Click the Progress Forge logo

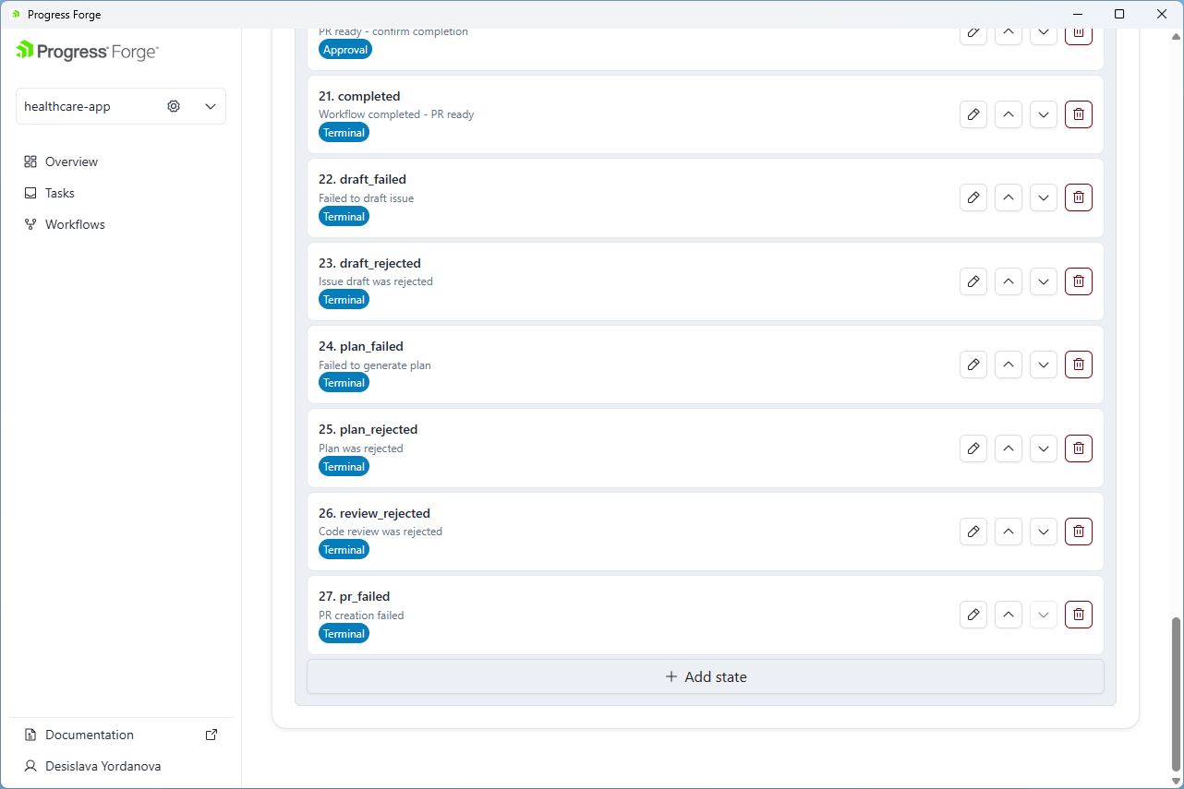pyautogui.click(x=87, y=51)
